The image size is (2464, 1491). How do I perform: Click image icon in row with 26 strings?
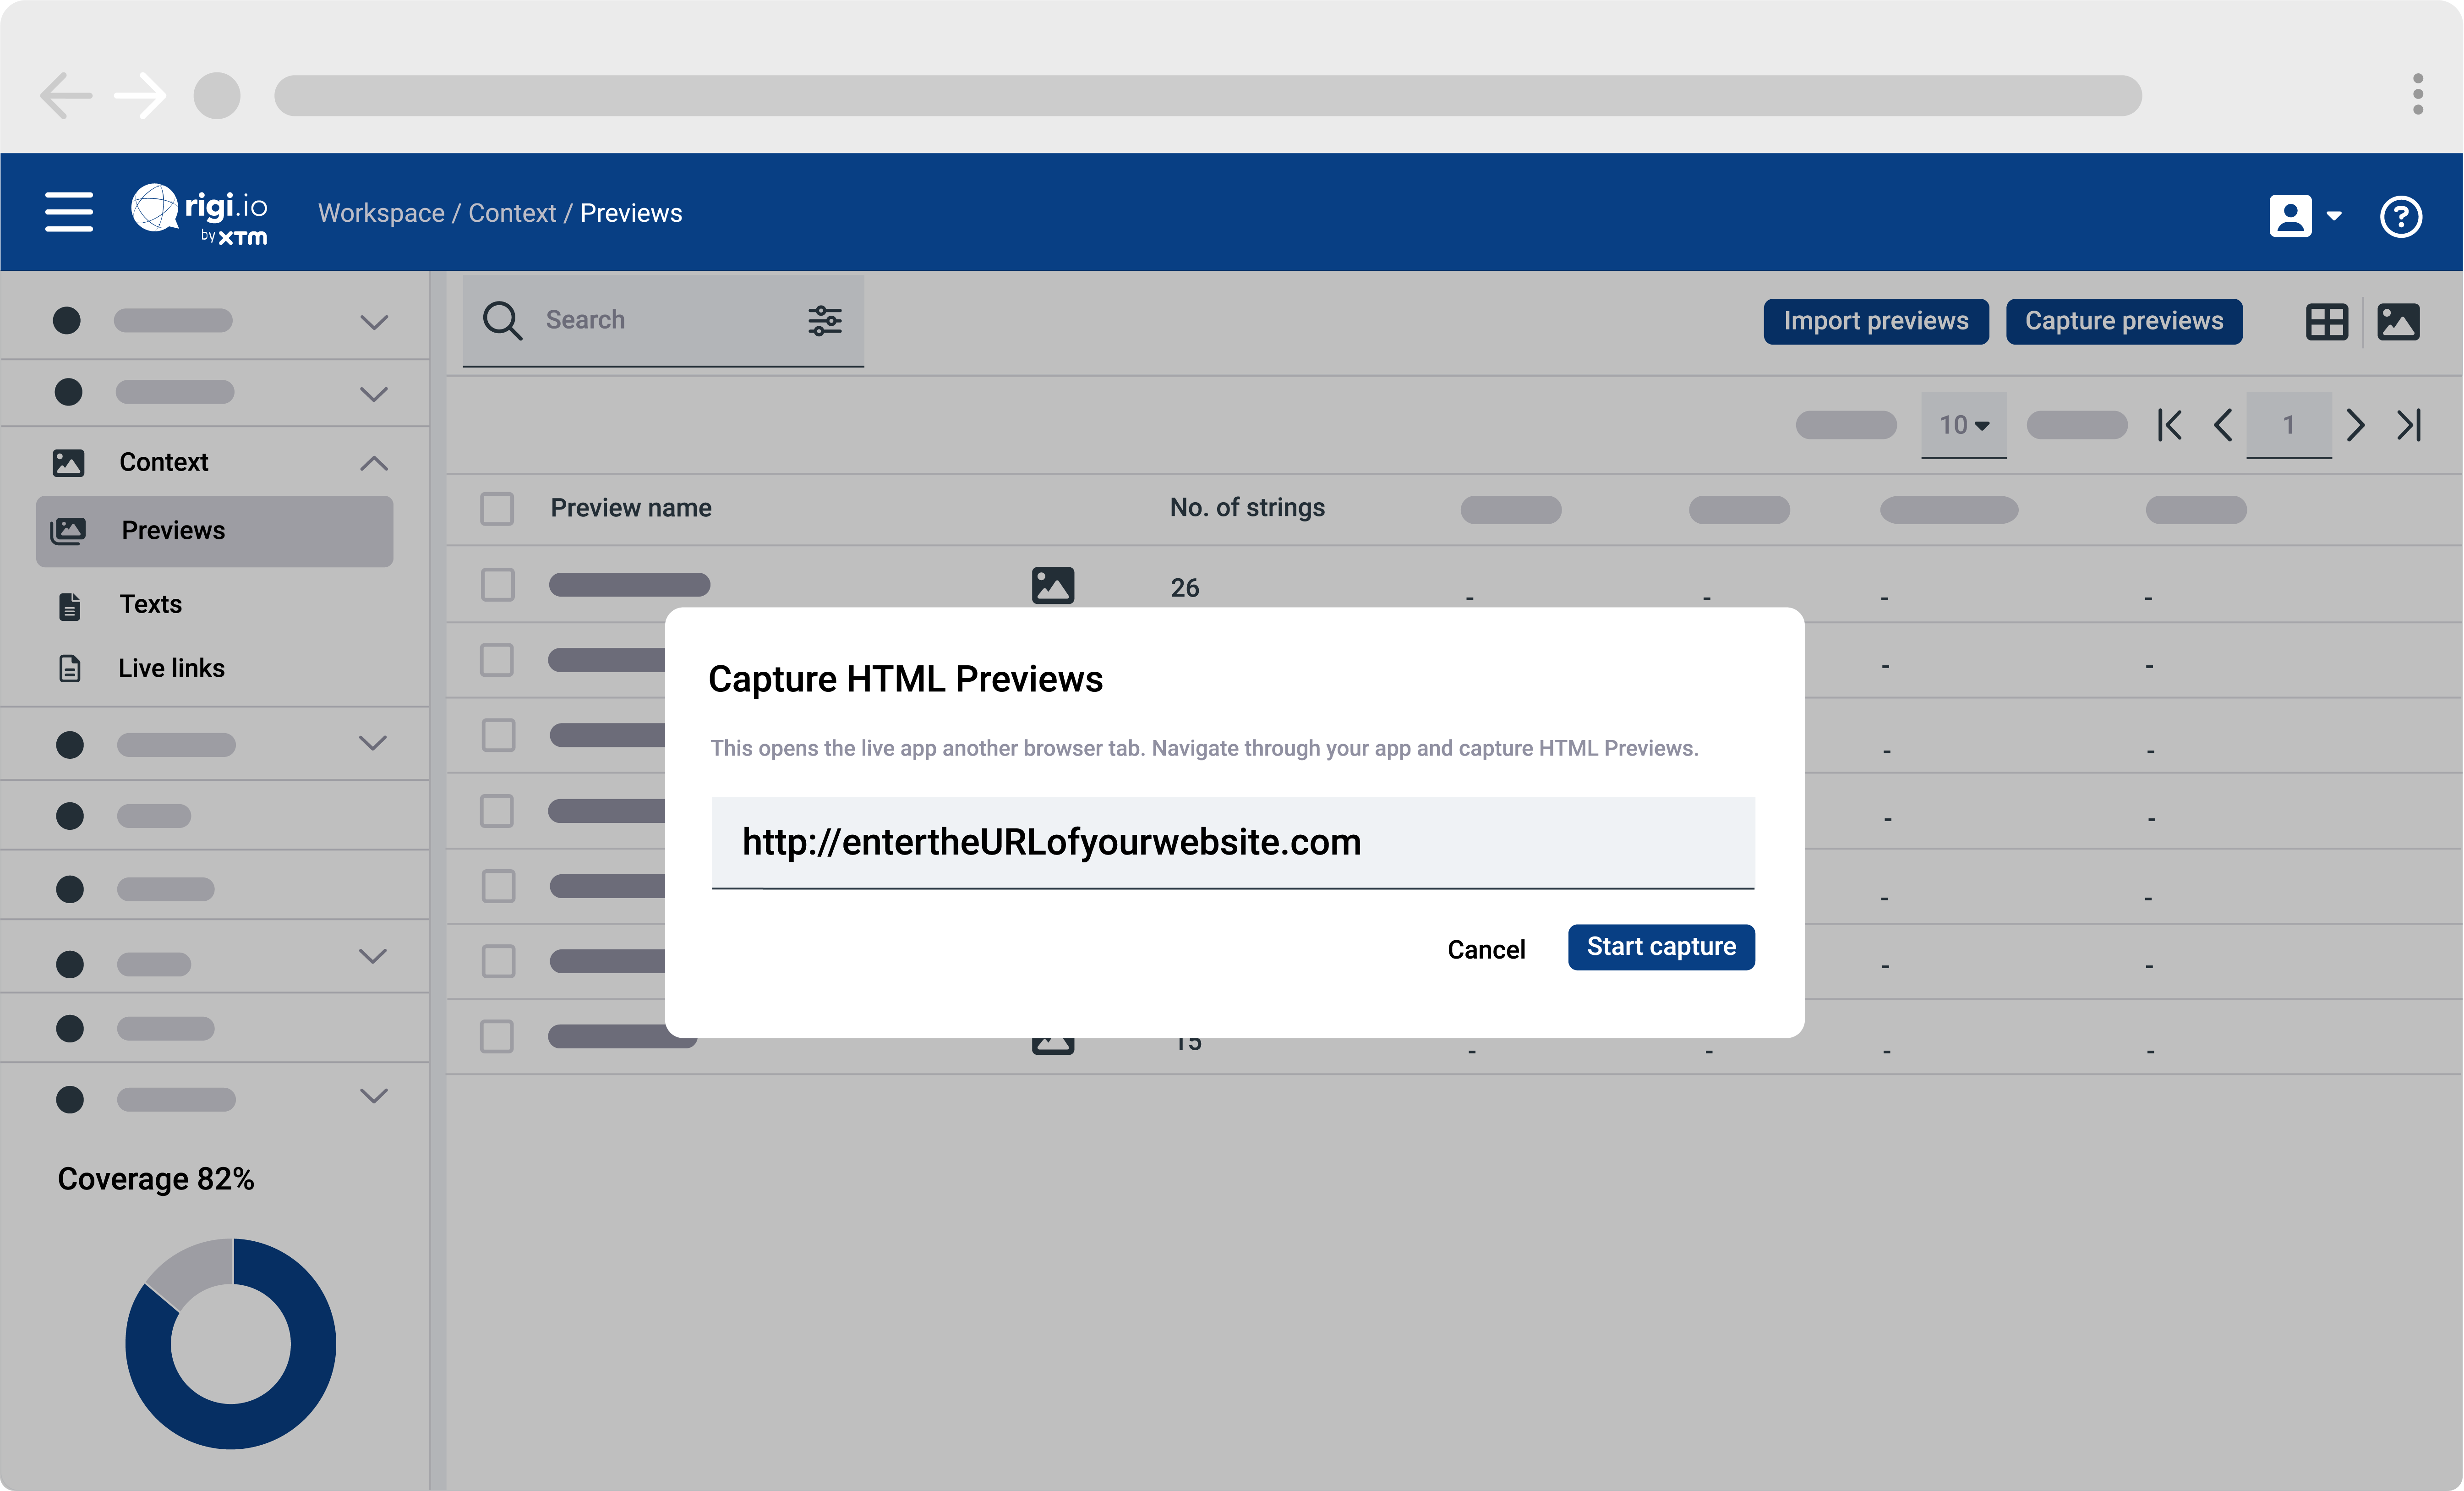coord(1053,585)
